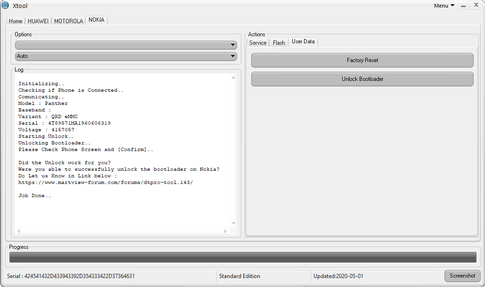Click log horizontal scrollbar left arrow

coord(18,231)
